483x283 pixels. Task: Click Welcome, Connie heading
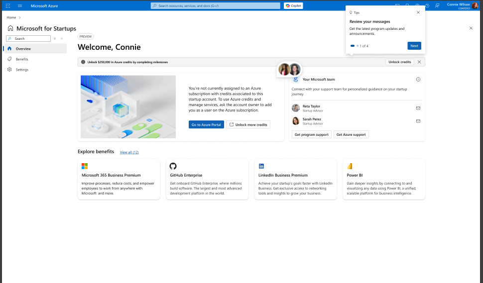(109, 47)
